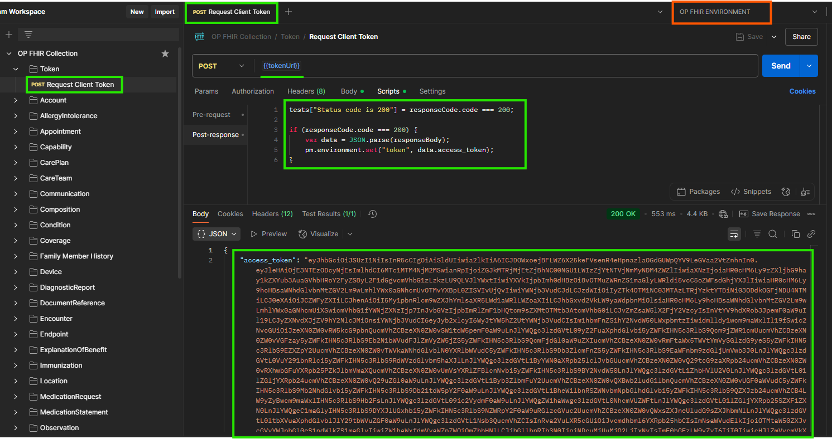
Task: Expand the Observation folder
Action: pyautogui.click(x=16, y=428)
